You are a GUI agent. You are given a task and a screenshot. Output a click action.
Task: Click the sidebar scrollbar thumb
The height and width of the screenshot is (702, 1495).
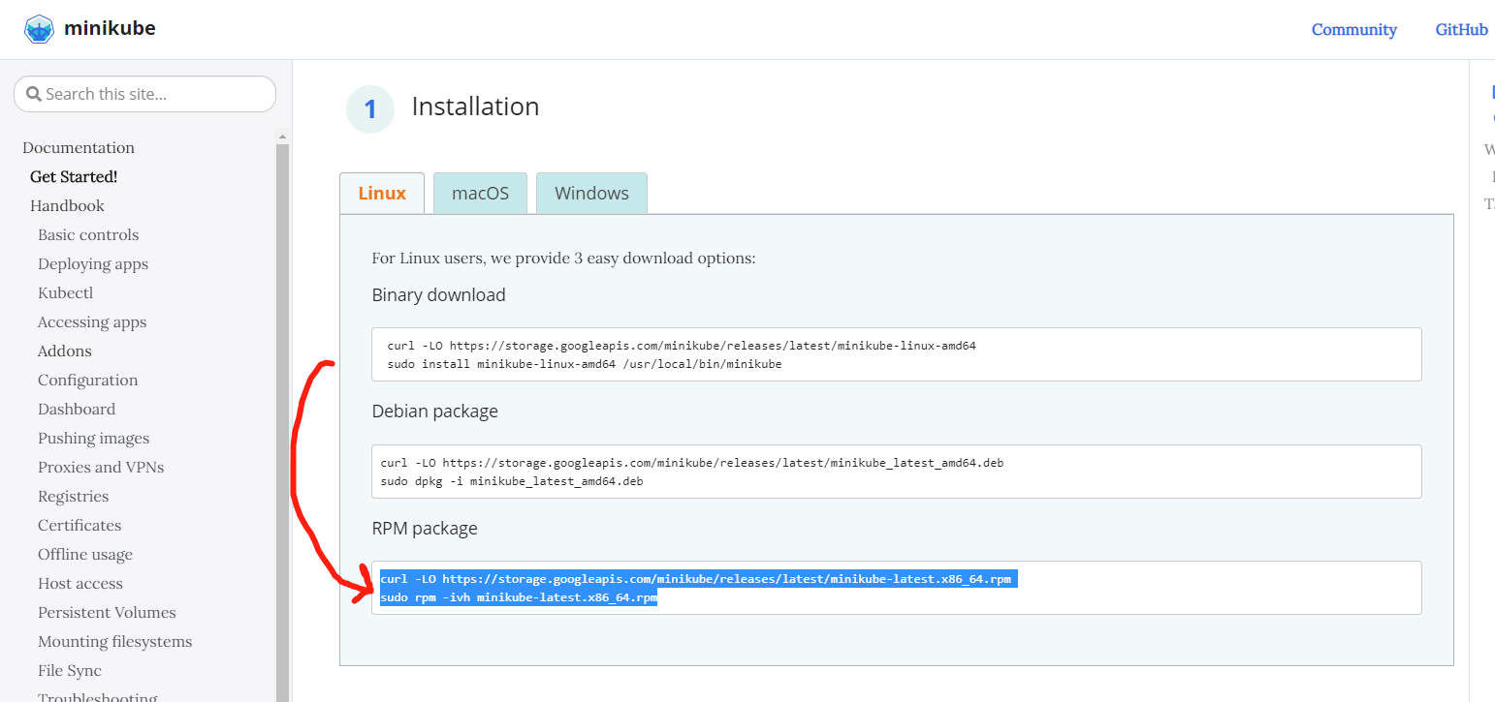pos(282,422)
